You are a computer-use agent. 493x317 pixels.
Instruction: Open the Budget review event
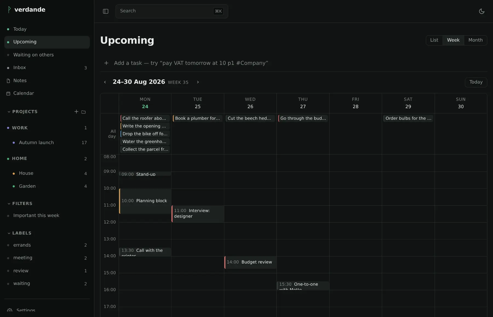250,262
